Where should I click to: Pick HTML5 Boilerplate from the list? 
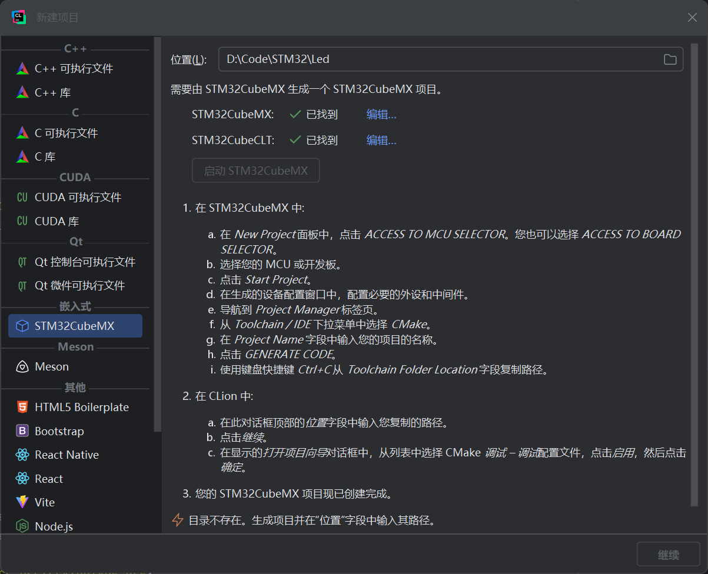pos(75,407)
